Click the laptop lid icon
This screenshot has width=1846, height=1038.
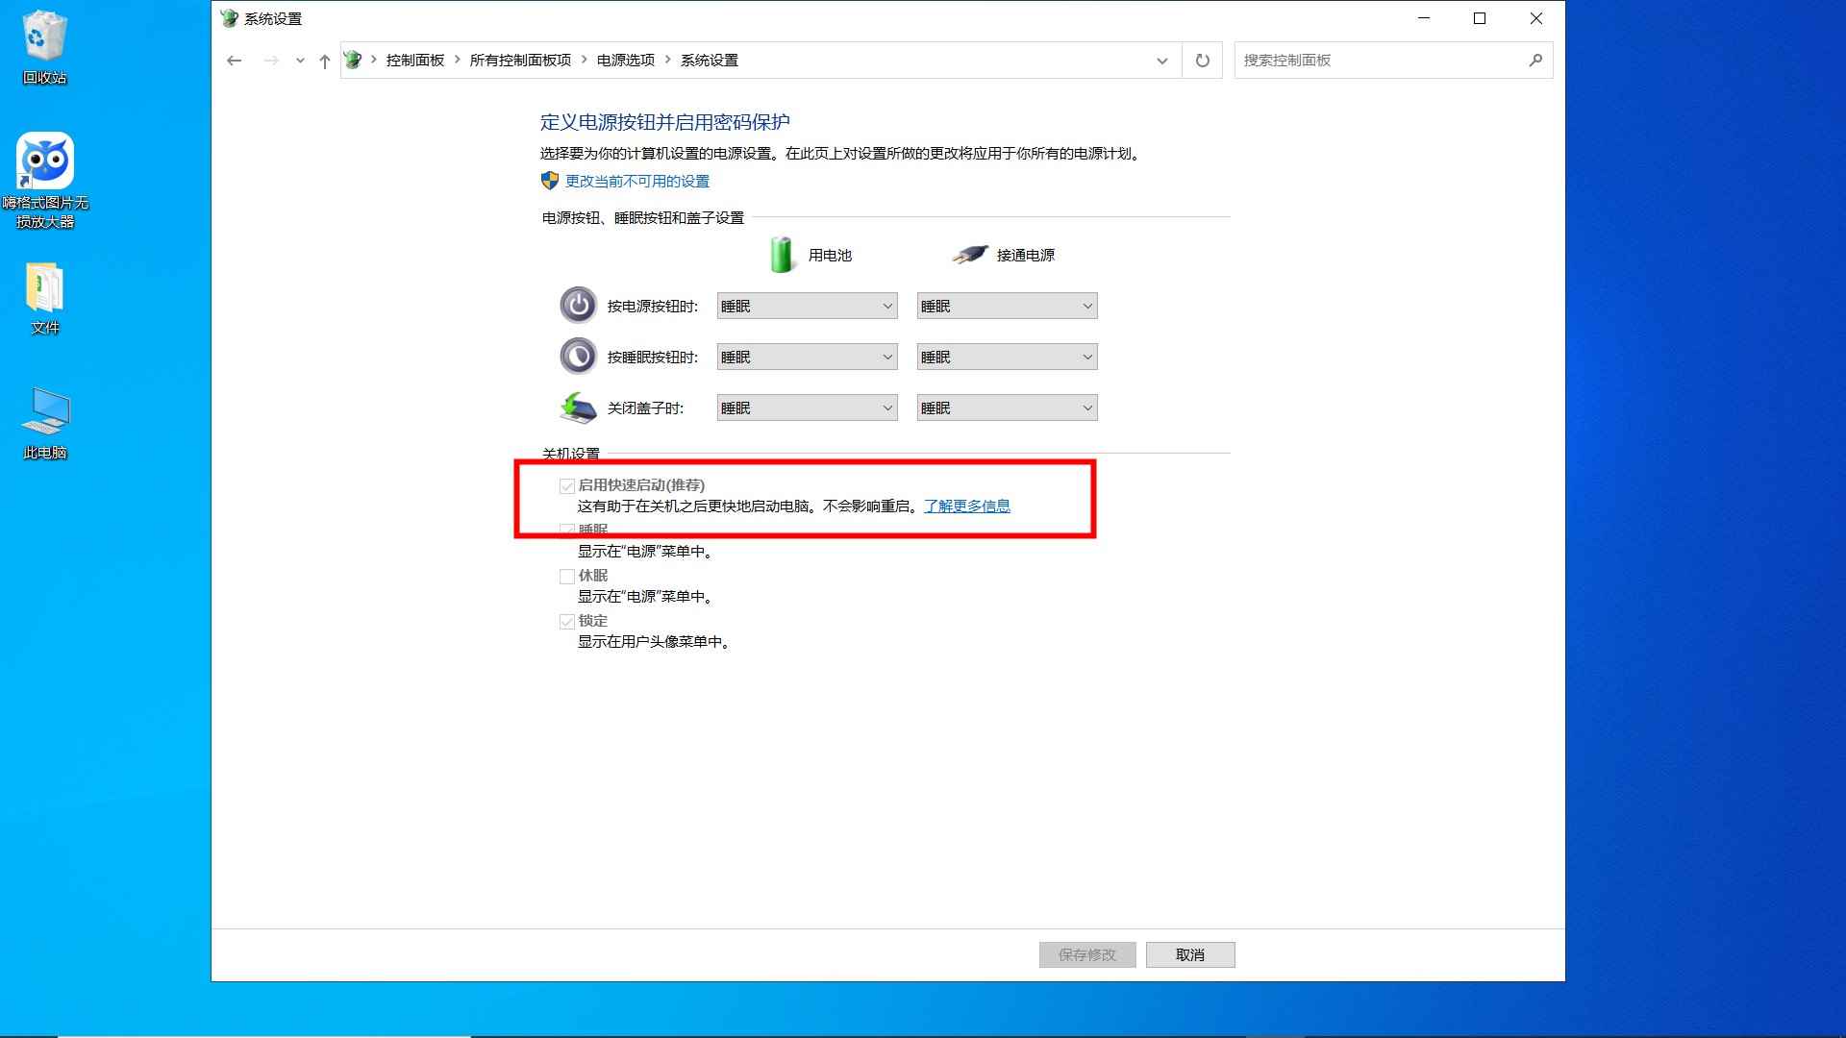click(x=578, y=407)
